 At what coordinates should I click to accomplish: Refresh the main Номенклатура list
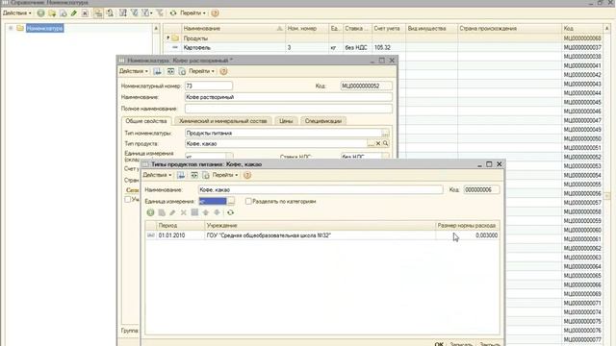[173, 12]
